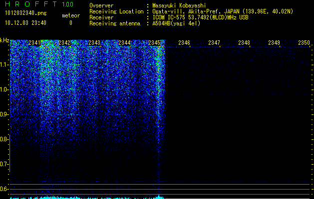Click the Receiving Location label

tap(116, 11)
